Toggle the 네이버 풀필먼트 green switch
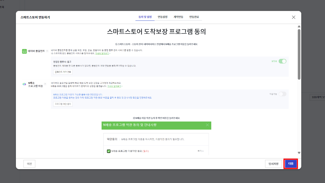Image resolution: width=325 pixels, height=183 pixels. click(282, 61)
